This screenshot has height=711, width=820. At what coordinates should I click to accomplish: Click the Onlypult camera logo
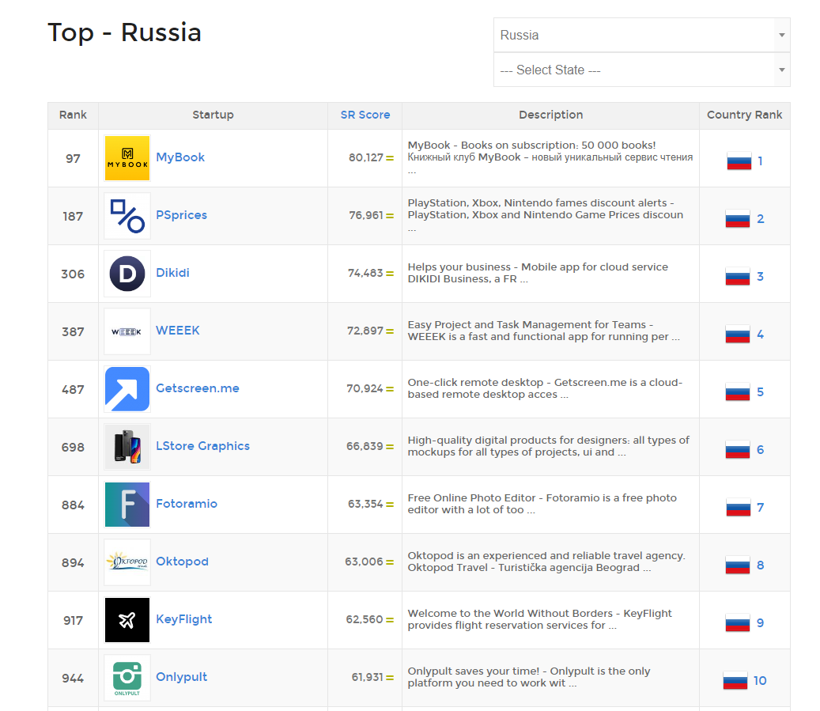[127, 678]
